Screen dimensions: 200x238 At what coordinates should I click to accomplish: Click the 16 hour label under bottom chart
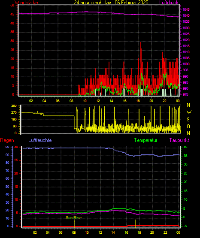126,232
